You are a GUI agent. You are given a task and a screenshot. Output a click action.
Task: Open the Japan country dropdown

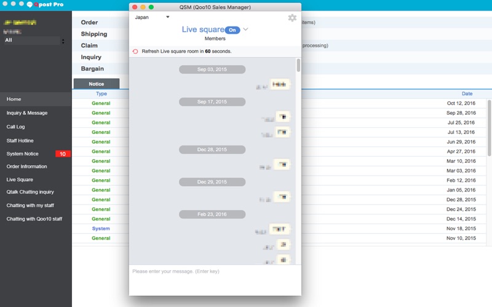(x=152, y=17)
